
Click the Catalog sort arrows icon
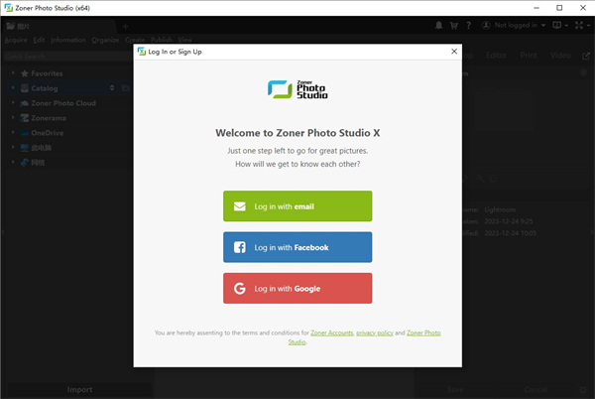pyautogui.click(x=112, y=88)
